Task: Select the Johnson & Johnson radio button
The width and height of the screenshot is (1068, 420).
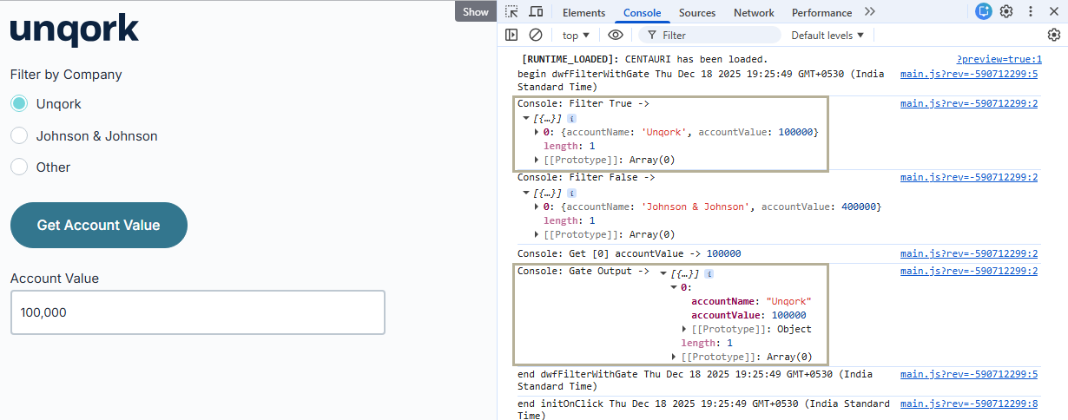Action: click(x=19, y=136)
